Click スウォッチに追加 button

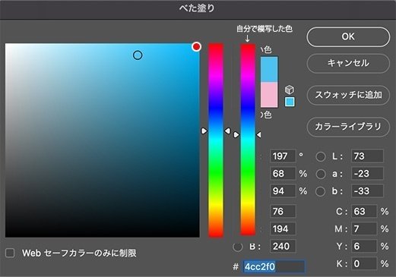tap(348, 95)
